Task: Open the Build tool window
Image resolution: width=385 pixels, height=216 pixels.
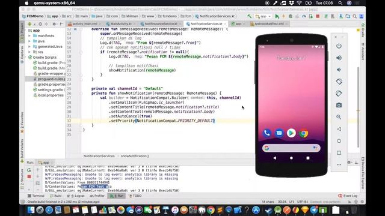Action: [x=56, y=196]
